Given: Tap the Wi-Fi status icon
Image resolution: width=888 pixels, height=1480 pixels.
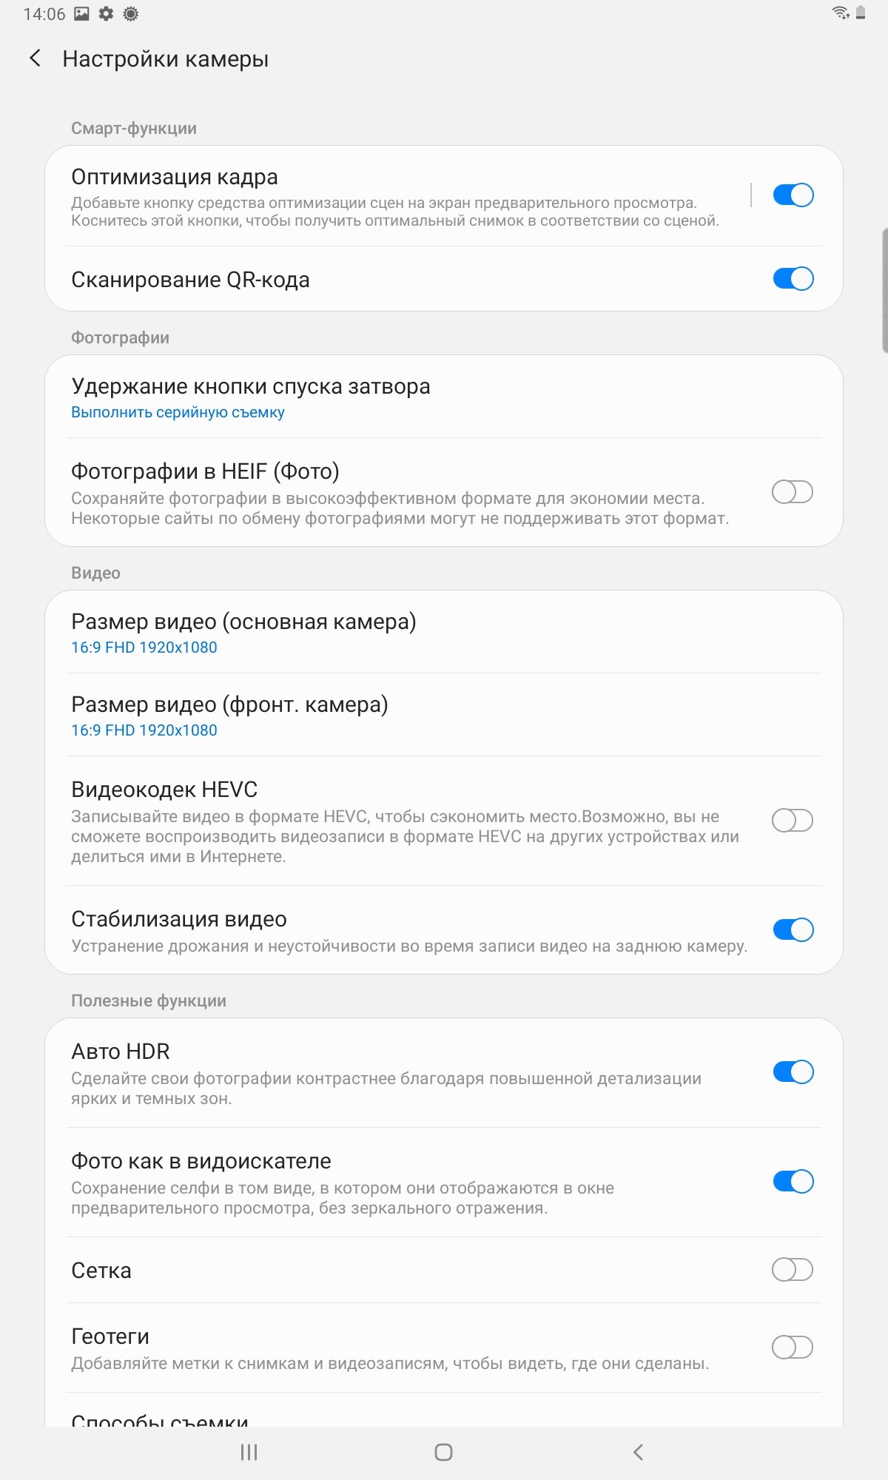Looking at the screenshot, I should (x=841, y=13).
